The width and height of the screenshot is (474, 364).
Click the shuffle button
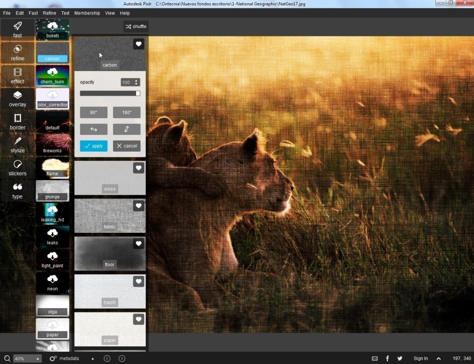136,26
